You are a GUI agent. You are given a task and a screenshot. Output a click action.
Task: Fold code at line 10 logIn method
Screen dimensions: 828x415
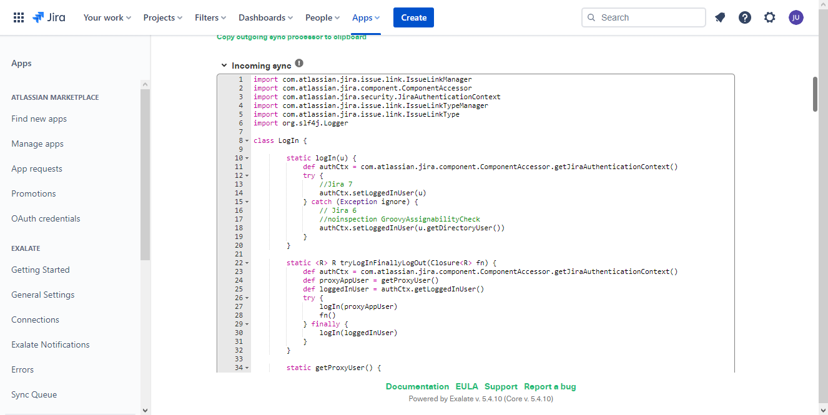[247, 159]
